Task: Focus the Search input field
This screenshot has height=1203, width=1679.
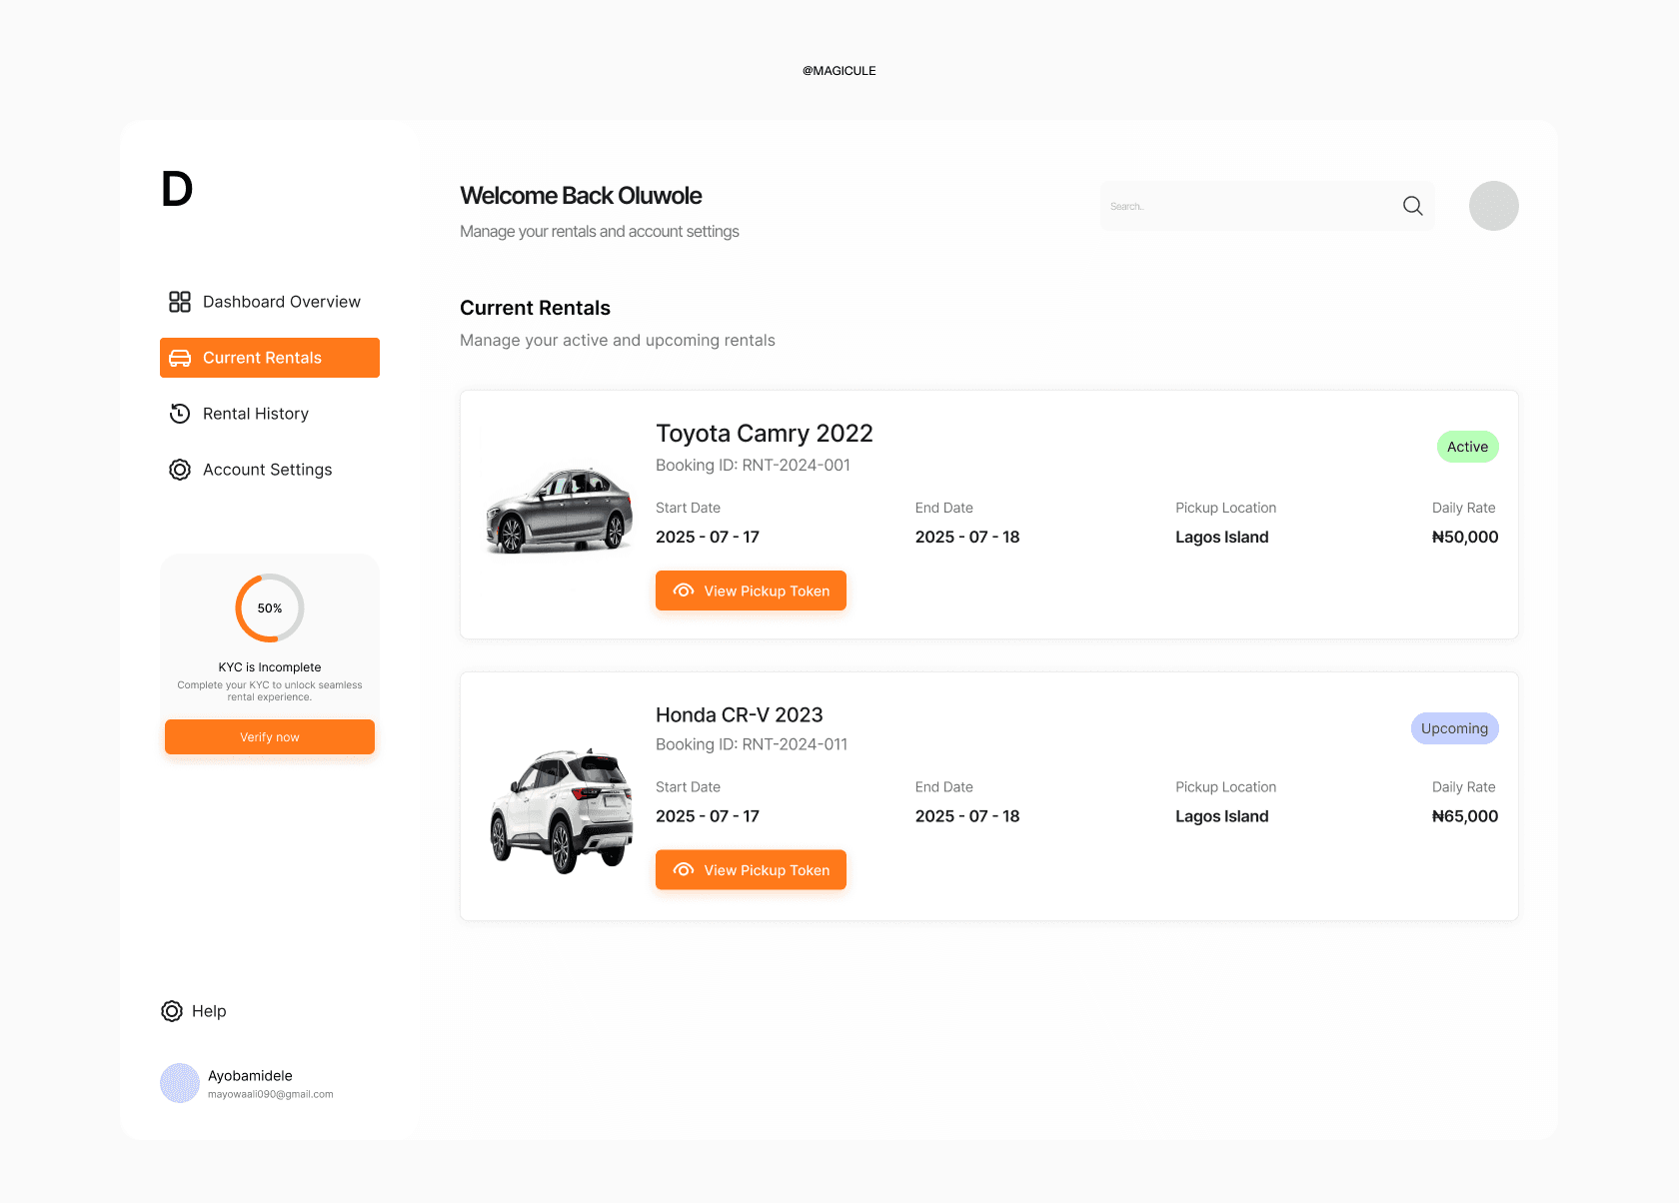Action: click(x=1267, y=206)
